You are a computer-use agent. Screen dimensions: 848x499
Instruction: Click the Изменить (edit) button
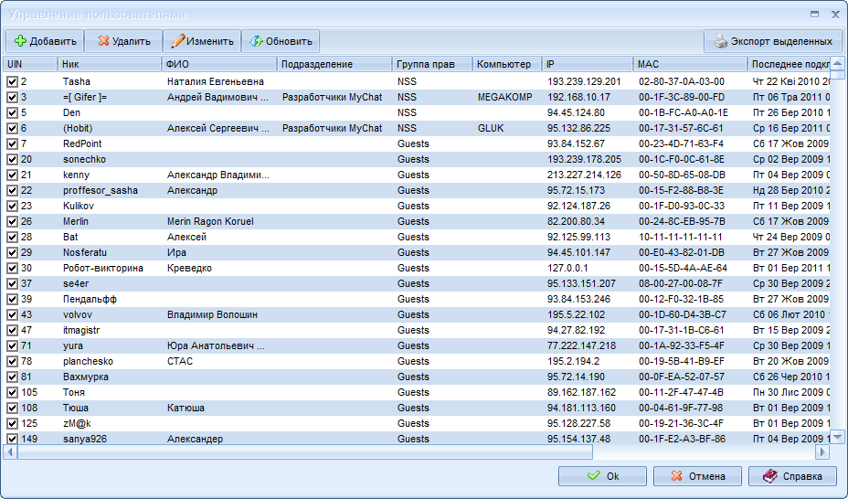point(202,41)
